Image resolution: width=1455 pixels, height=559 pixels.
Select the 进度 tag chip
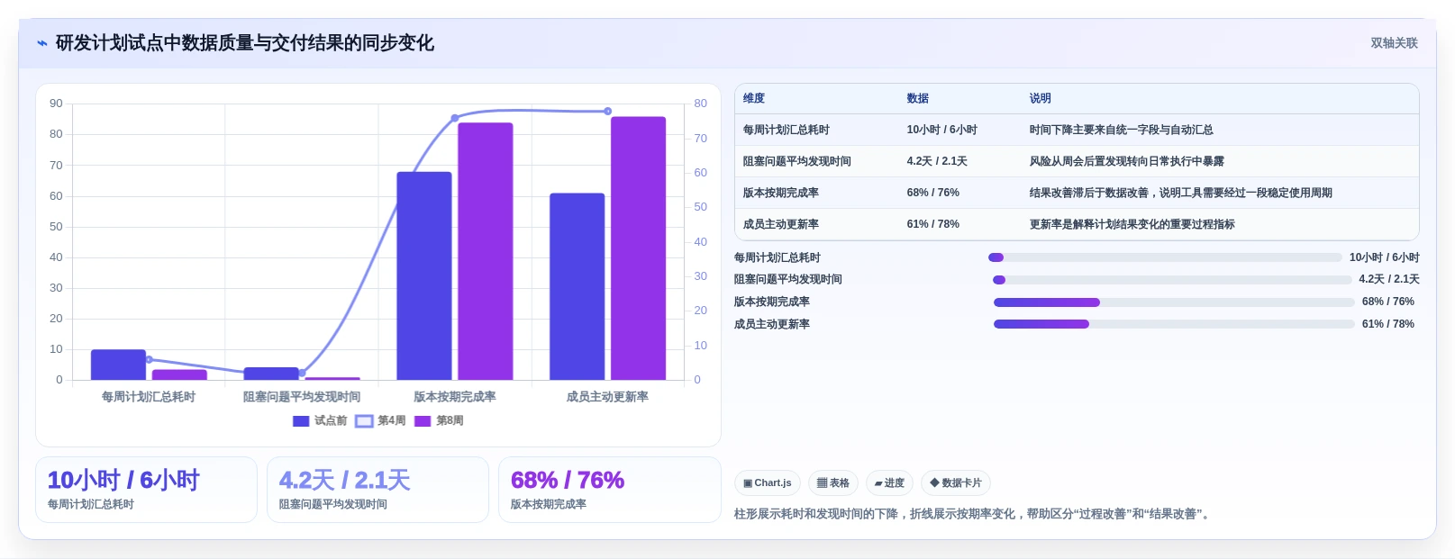(889, 483)
